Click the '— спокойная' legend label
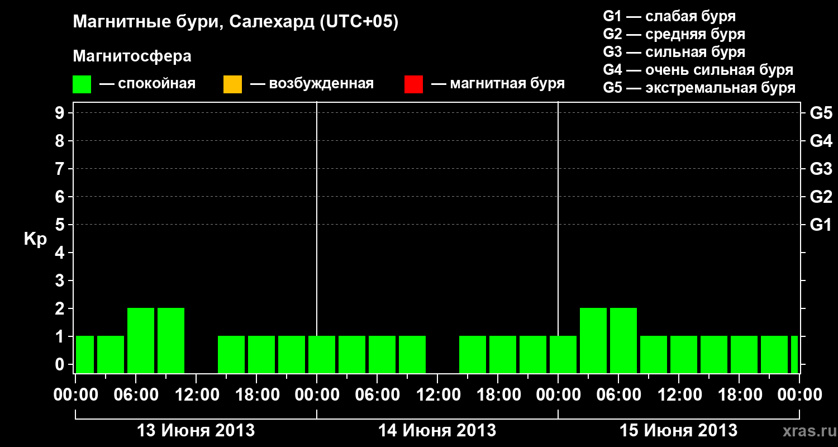This screenshot has width=838, height=447. [x=147, y=84]
